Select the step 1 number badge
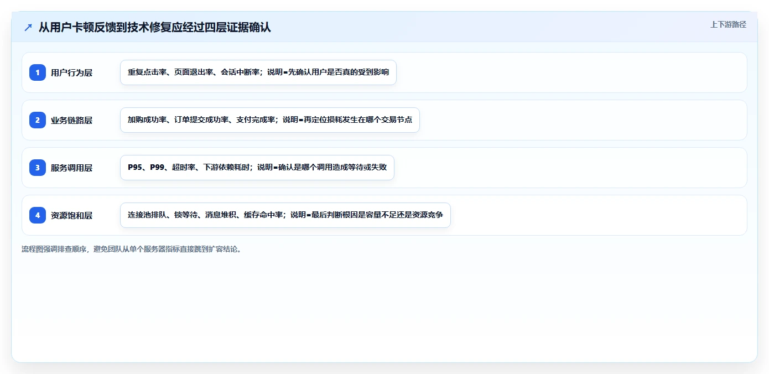This screenshot has width=769, height=374. click(38, 72)
